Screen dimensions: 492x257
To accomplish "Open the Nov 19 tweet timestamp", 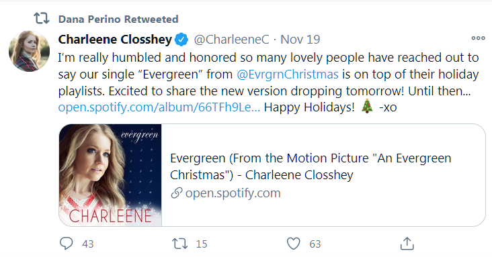I will click(300, 40).
